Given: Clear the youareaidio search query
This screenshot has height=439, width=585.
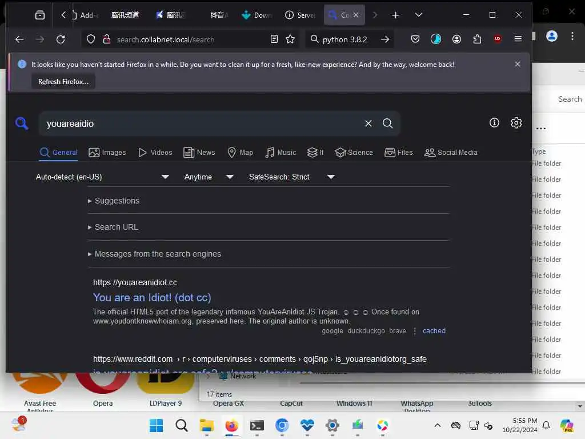Looking at the screenshot, I should [368, 123].
